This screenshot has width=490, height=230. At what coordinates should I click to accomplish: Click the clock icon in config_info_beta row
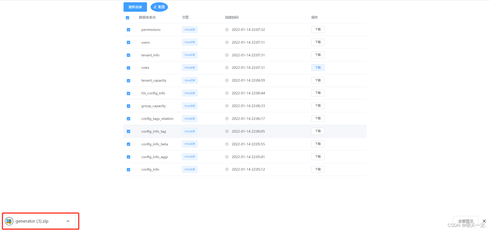coord(227,144)
